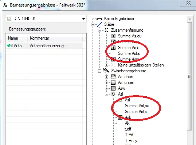Click the icon next to Summe As,ou

tap(113, 36)
